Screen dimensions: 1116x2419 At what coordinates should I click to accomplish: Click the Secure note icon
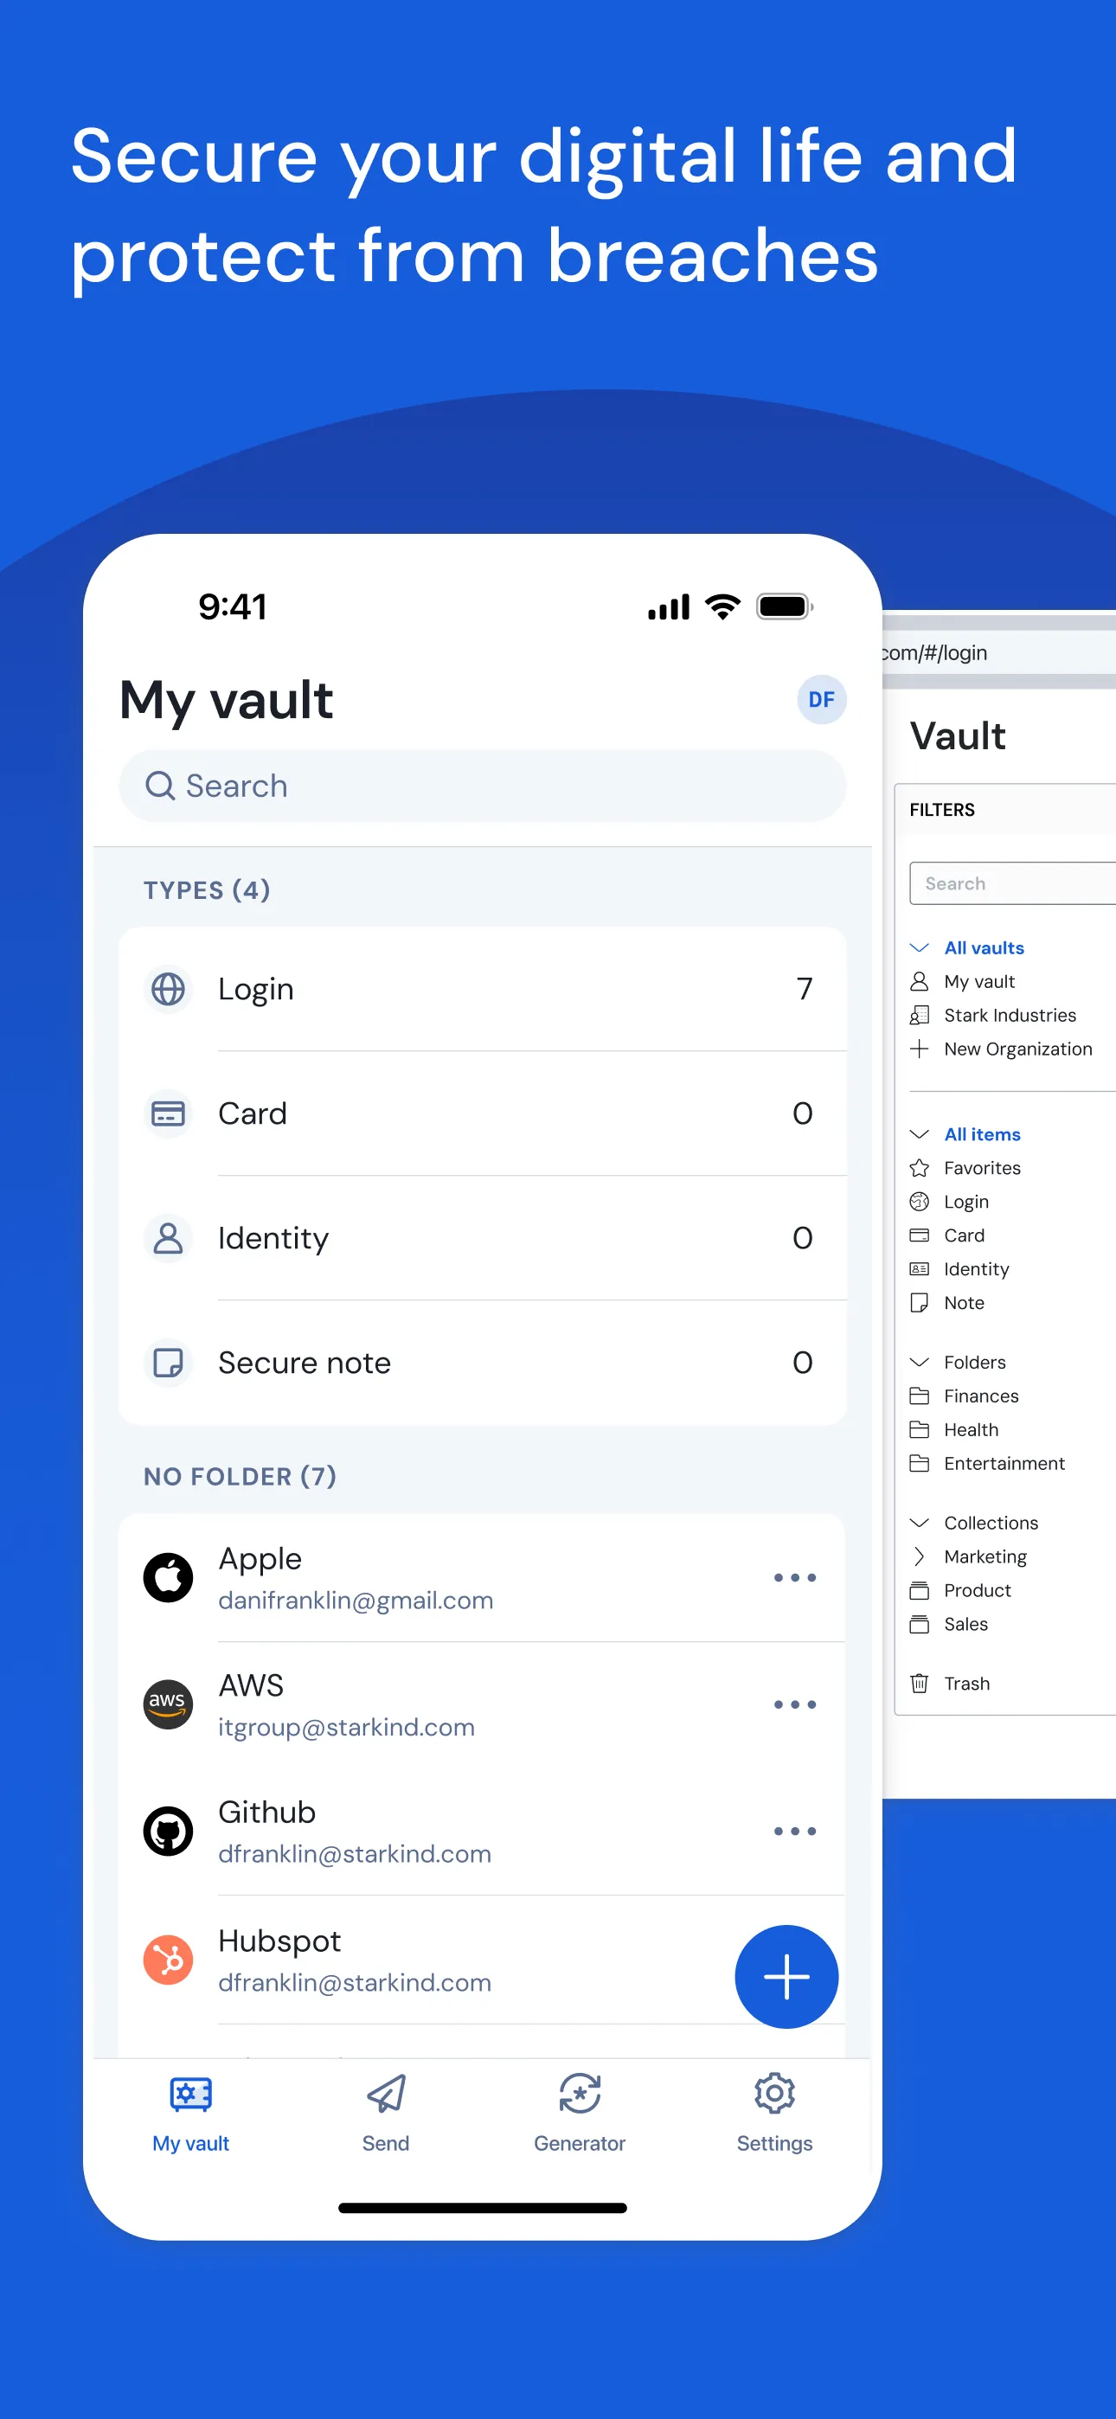click(168, 1363)
